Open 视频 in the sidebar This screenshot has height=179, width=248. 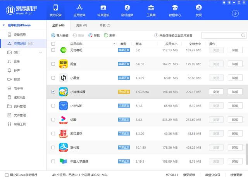(23, 79)
